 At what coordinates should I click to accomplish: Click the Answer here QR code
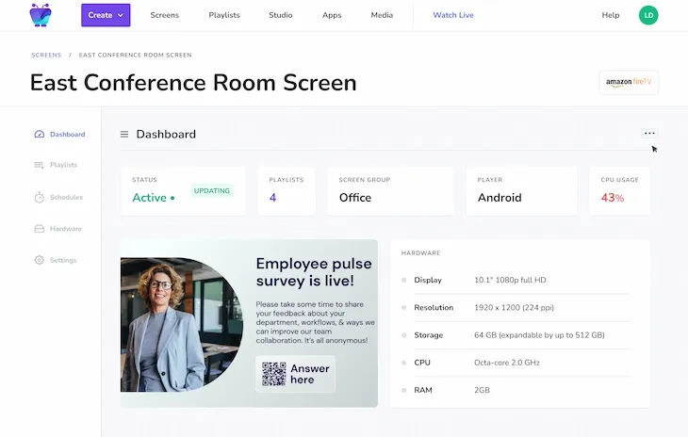[274, 374]
